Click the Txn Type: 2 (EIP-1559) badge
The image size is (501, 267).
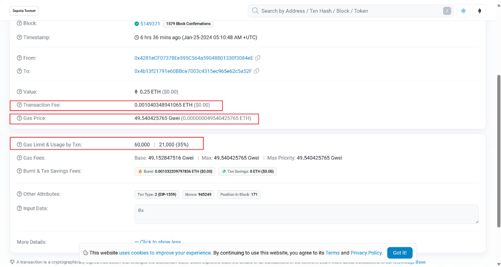coord(157,194)
